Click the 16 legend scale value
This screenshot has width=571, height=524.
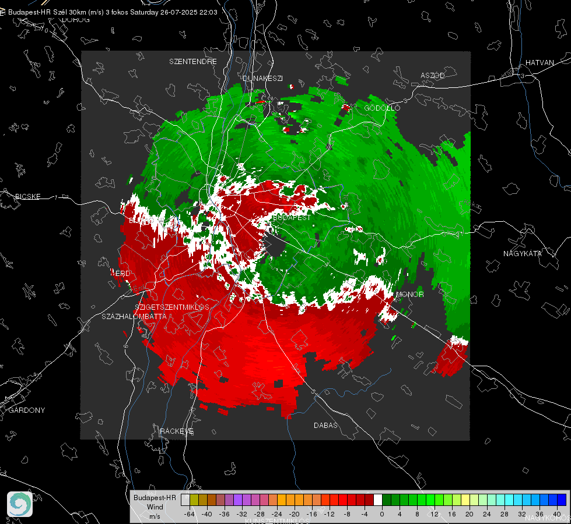(x=452, y=514)
